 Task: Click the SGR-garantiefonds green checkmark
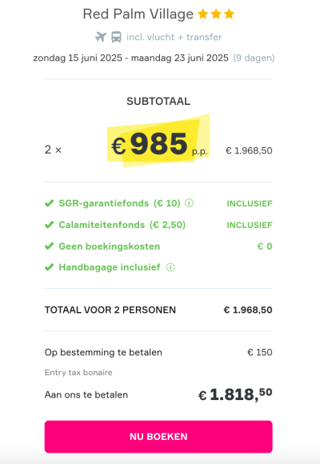point(49,203)
